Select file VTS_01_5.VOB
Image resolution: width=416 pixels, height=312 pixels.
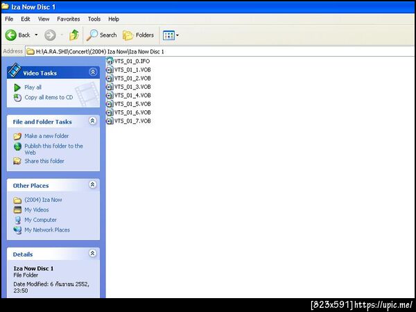click(132, 104)
